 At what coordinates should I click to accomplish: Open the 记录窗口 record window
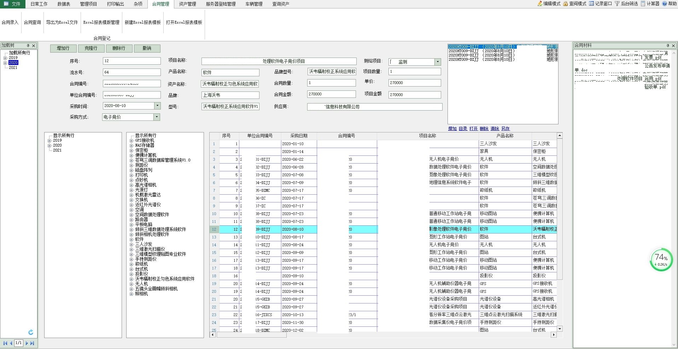(601, 4)
